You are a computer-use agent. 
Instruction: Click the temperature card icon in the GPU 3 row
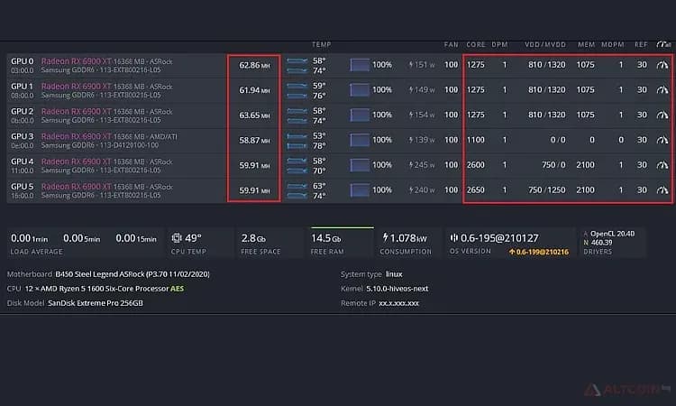[x=297, y=140]
